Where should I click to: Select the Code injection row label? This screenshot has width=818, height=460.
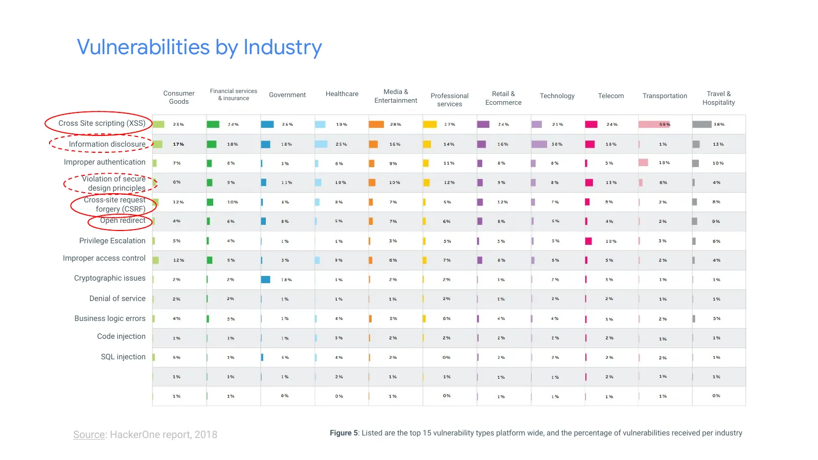122,336
